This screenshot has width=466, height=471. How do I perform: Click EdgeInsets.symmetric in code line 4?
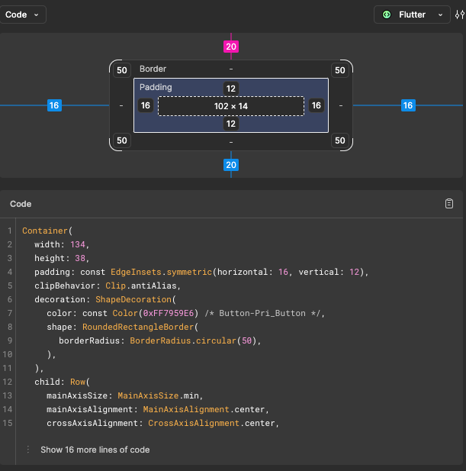click(161, 272)
